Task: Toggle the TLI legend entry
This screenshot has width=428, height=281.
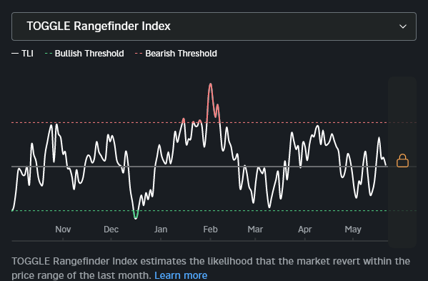Action: point(22,53)
